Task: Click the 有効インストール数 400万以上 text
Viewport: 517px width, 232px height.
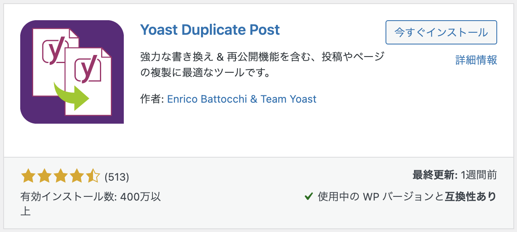Action: [91, 204]
